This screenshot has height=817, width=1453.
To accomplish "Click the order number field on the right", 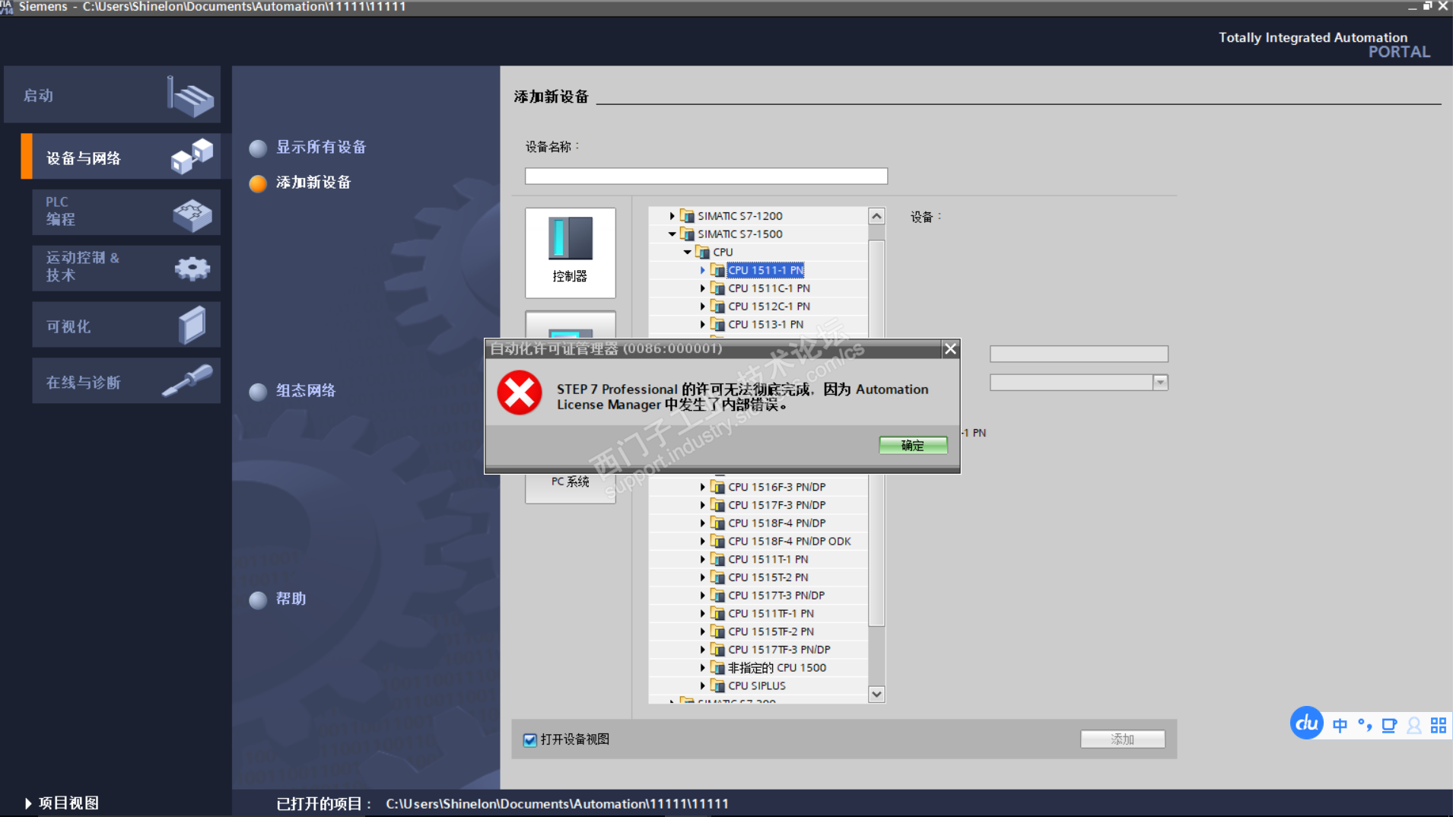I will tap(1079, 354).
